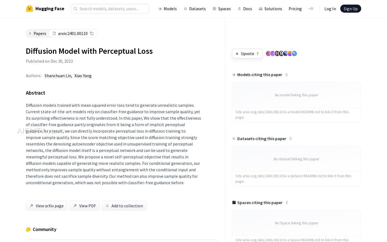387x242 pixels.
Task: Click the View PDF button
Action: pyautogui.click(x=84, y=206)
